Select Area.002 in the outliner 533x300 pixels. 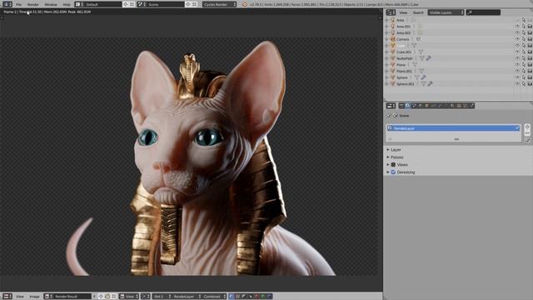click(x=403, y=33)
